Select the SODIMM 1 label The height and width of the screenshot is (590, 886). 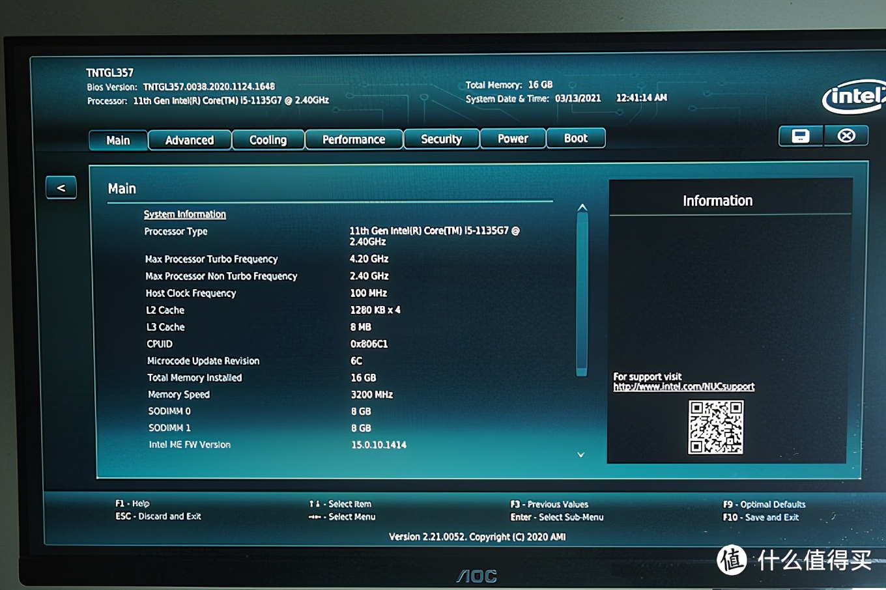pyautogui.click(x=169, y=428)
